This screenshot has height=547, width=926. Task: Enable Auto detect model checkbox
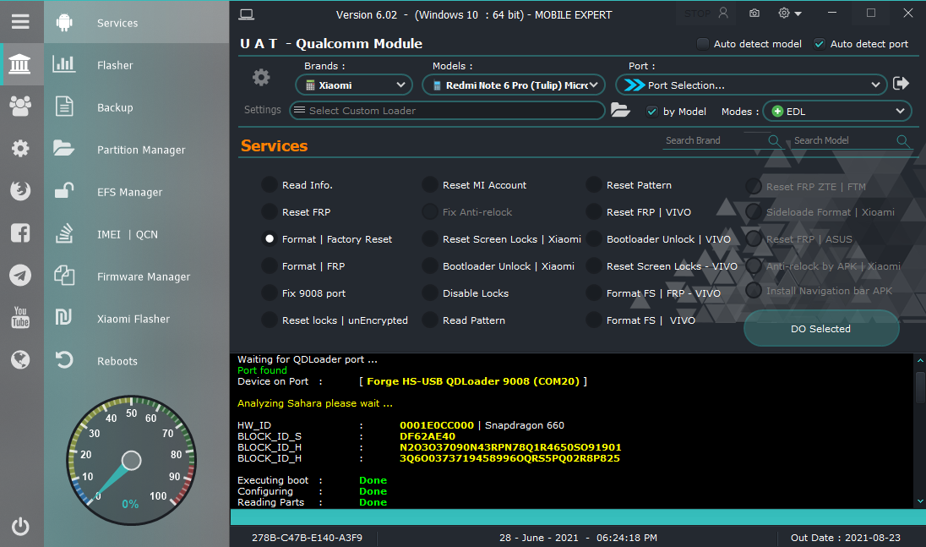coord(703,44)
